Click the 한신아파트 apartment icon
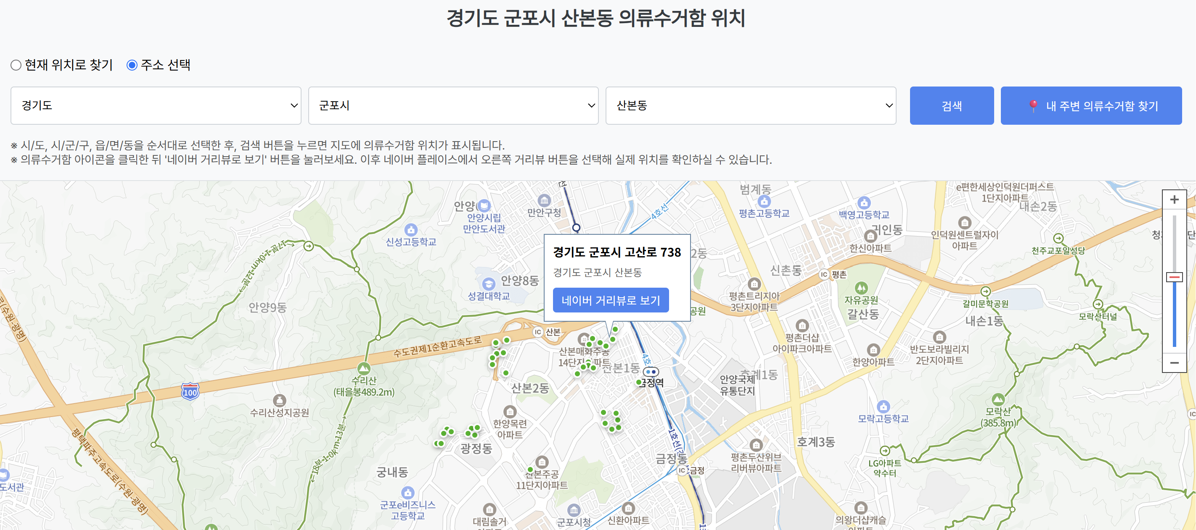1196x530 pixels. pyautogui.click(x=870, y=236)
